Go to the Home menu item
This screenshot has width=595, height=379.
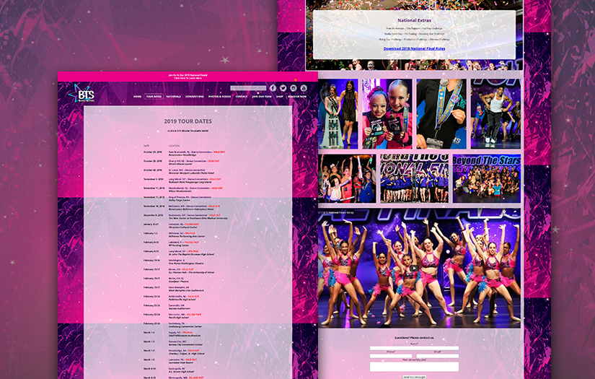click(137, 97)
